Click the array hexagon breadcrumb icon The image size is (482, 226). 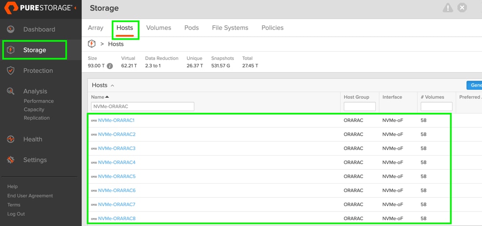tap(92, 44)
